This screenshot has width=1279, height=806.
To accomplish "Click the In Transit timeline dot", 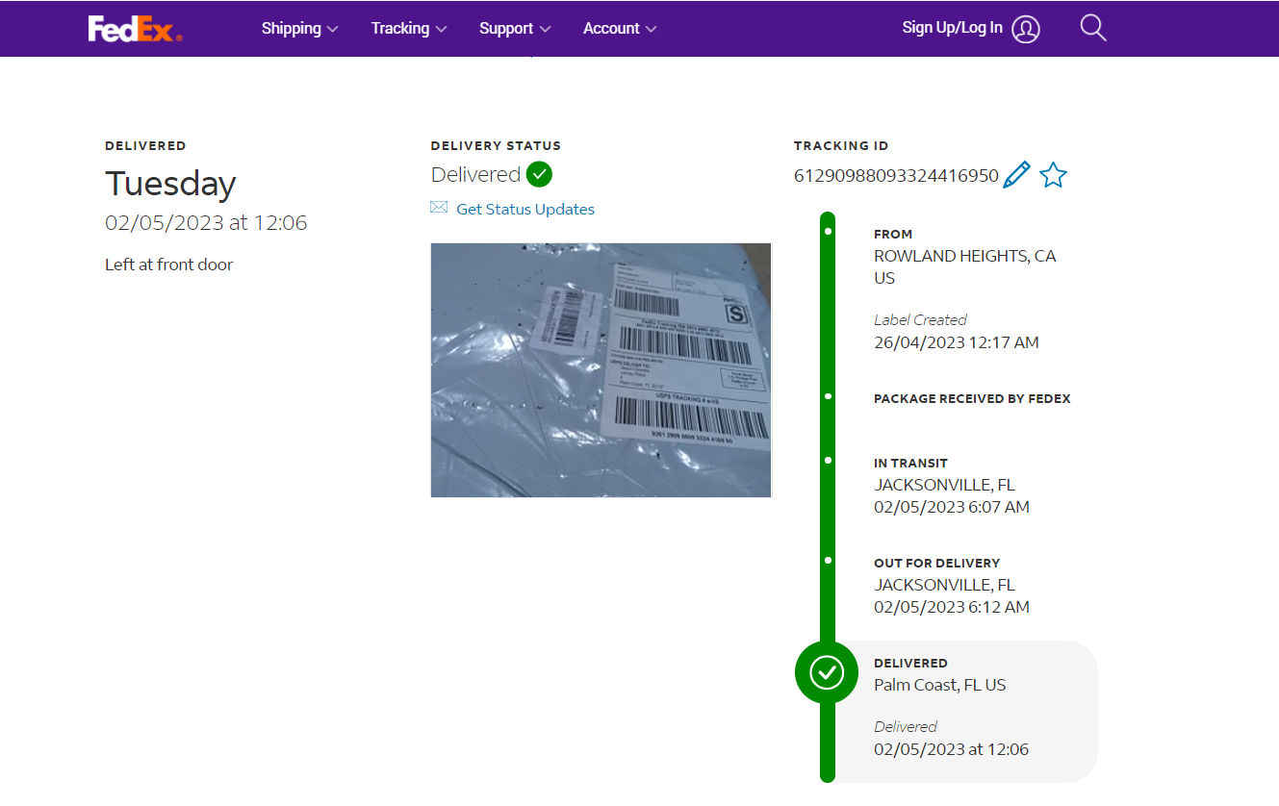I will (x=828, y=460).
